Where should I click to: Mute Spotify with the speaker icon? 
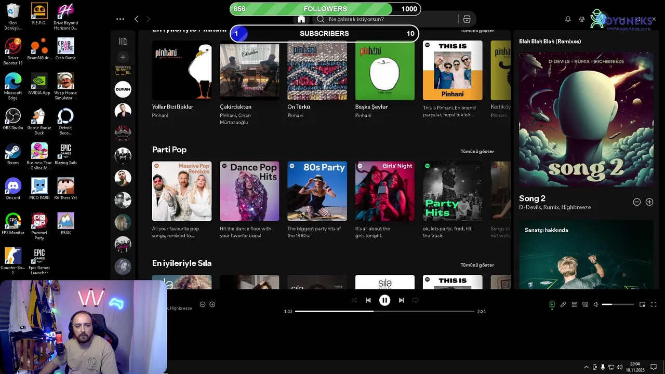coord(596,305)
